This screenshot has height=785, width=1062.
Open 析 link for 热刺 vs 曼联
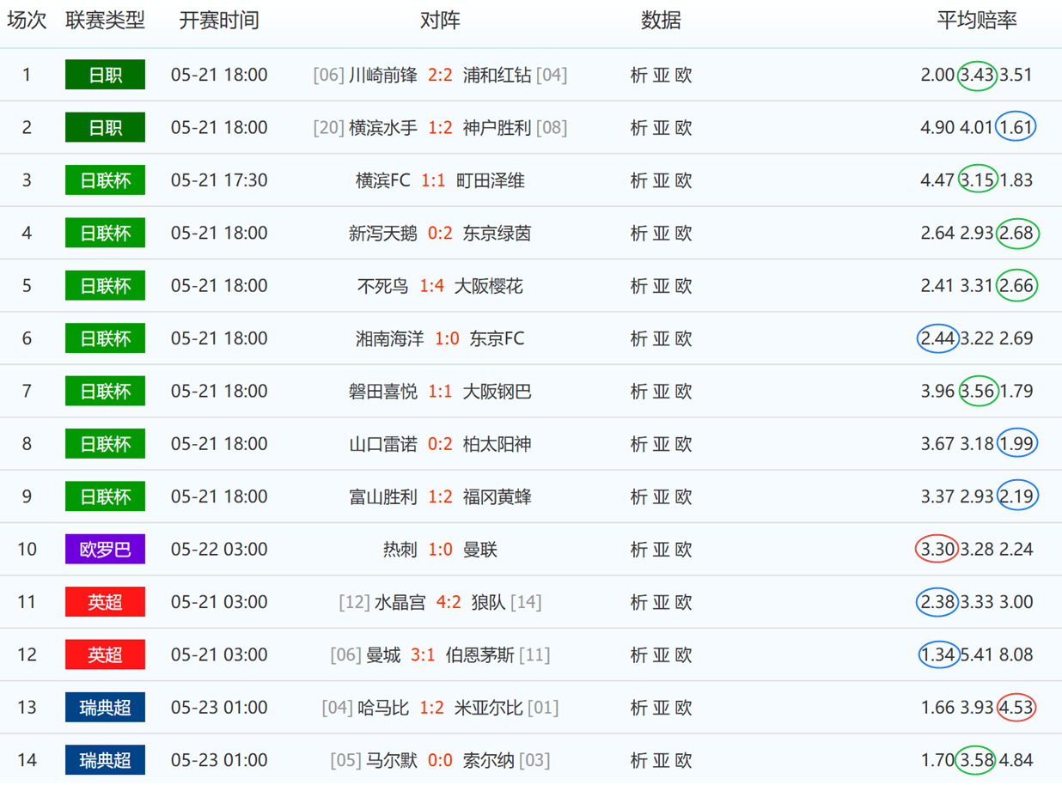pos(638,550)
